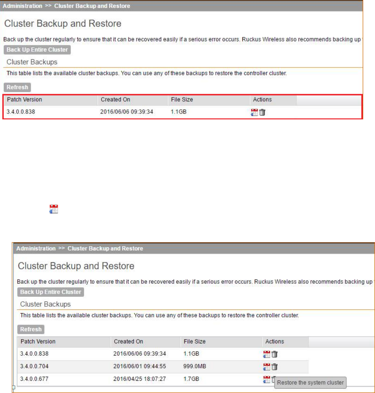The image size is (375, 393).
Task: Click Restore the system cluster tooltip
Action: 310,383
